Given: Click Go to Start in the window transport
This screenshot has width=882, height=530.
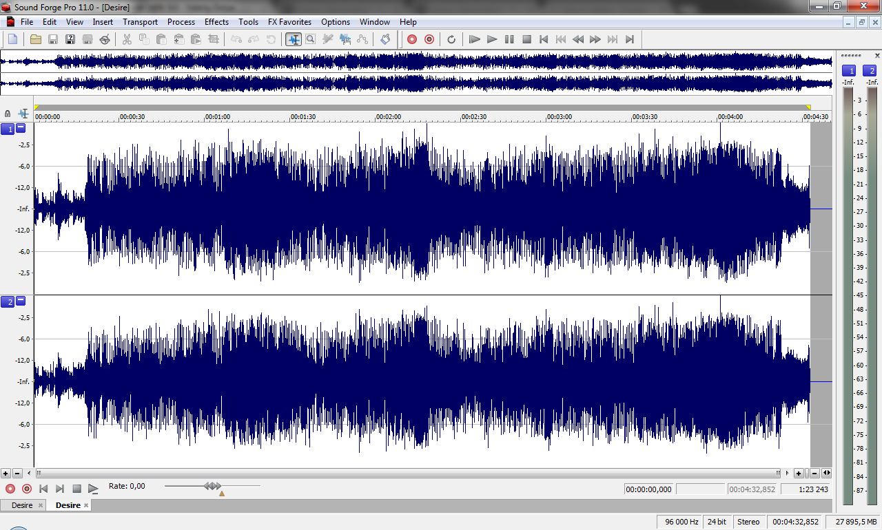Looking at the screenshot, I should pos(43,489).
